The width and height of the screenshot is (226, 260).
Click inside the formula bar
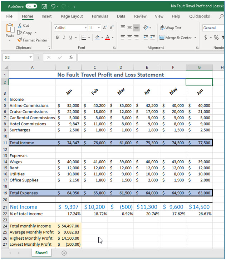click(151, 57)
